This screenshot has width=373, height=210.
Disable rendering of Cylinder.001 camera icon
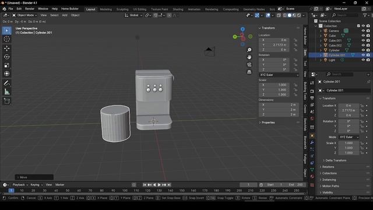click(368, 55)
